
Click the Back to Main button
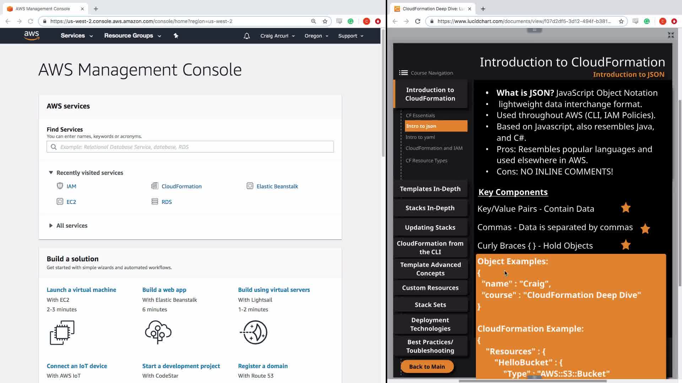(427, 366)
